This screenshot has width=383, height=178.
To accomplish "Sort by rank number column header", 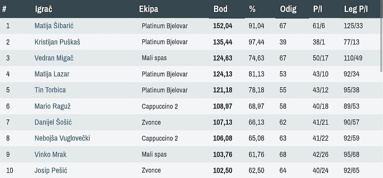I will click(4, 9).
